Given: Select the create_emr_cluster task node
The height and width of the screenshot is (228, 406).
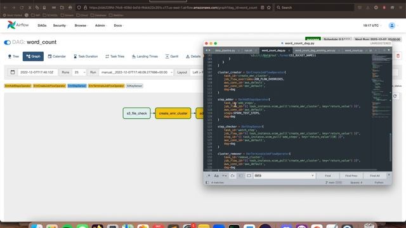Looking at the screenshot, I should 173,113.
